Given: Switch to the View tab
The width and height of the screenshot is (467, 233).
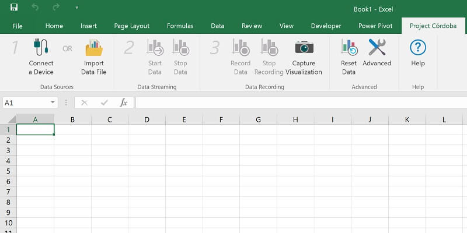Looking at the screenshot, I should pos(286,26).
